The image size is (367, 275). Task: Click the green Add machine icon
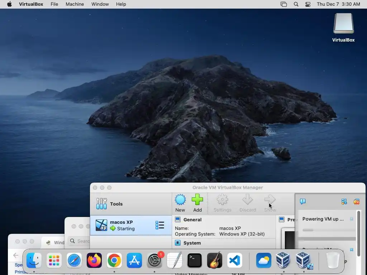(197, 200)
